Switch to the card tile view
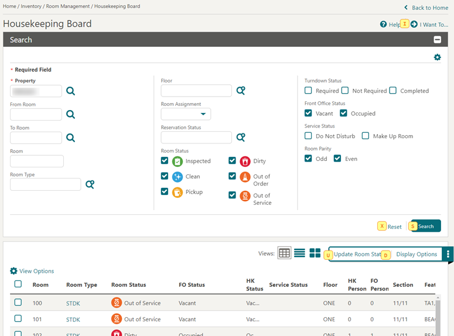 [x=315, y=253]
